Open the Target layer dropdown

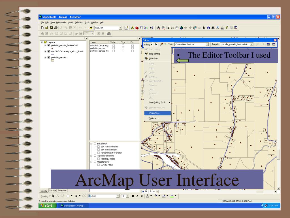(252, 44)
